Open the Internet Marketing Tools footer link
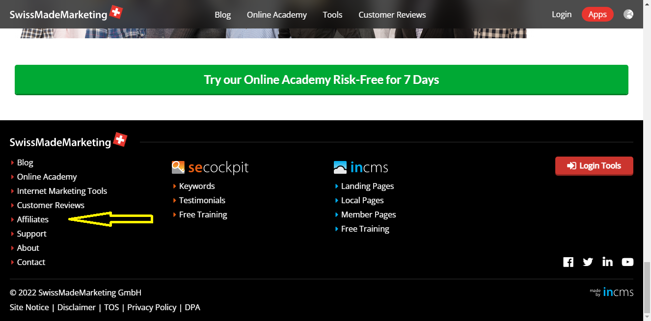Screen dimensions: 651x321 [62, 191]
